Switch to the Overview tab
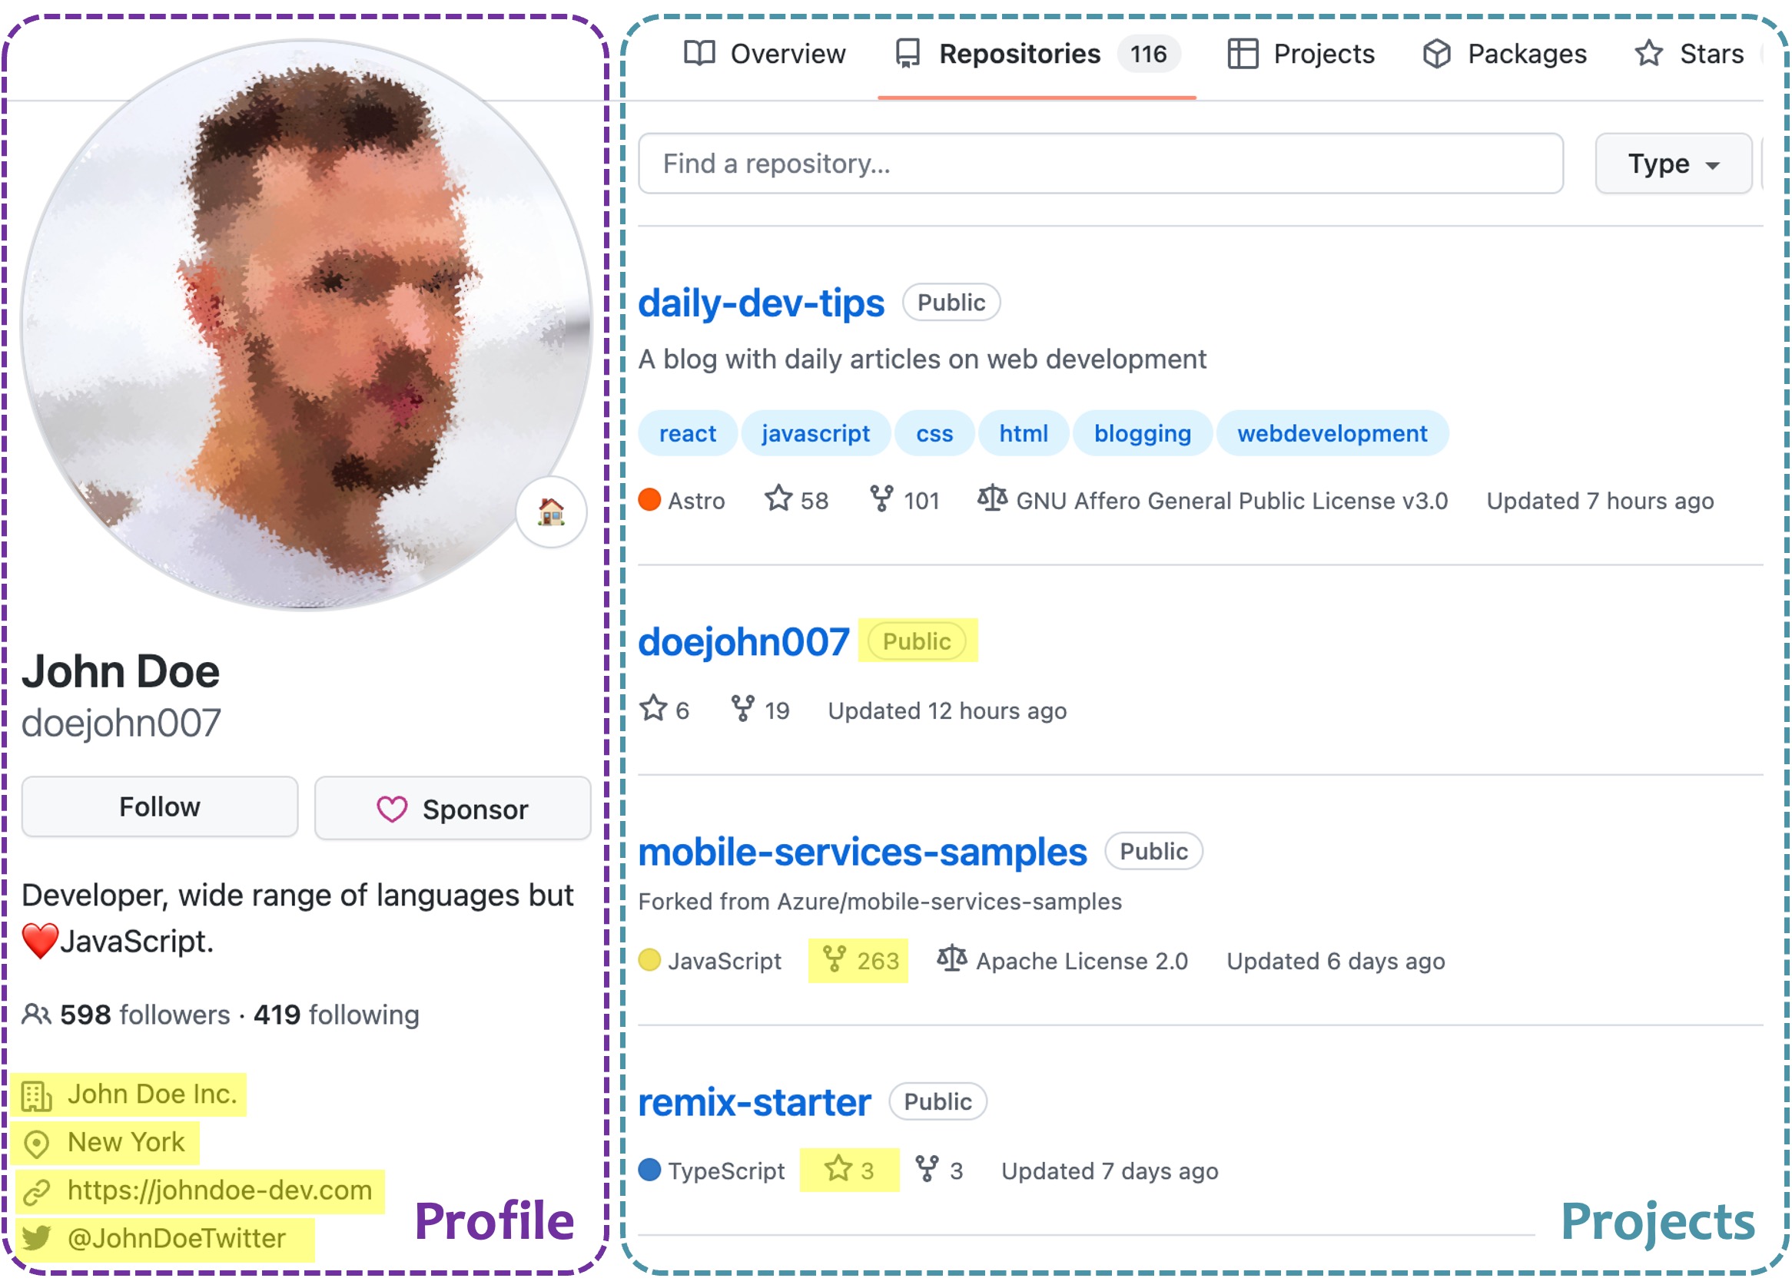The height and width of the screenshot is (1288, 1792). click(764, 54)
